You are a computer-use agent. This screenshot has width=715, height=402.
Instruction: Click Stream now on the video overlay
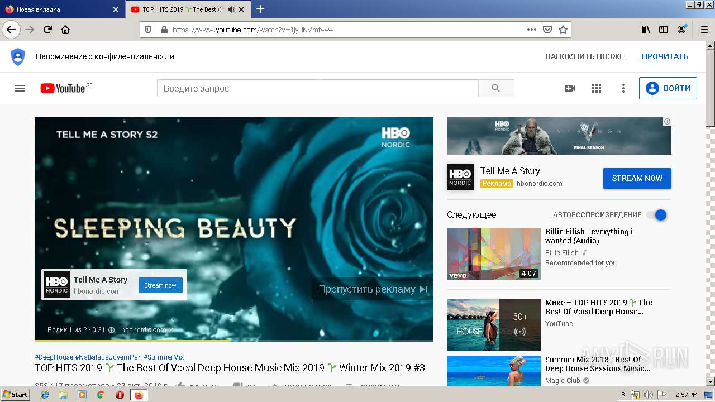click(160, 285)
